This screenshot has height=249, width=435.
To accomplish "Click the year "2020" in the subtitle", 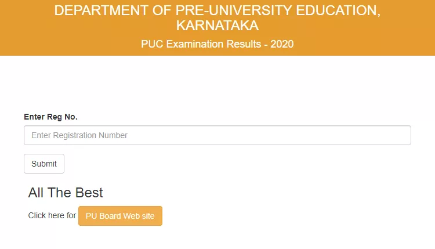I will (x=282, y=44).
